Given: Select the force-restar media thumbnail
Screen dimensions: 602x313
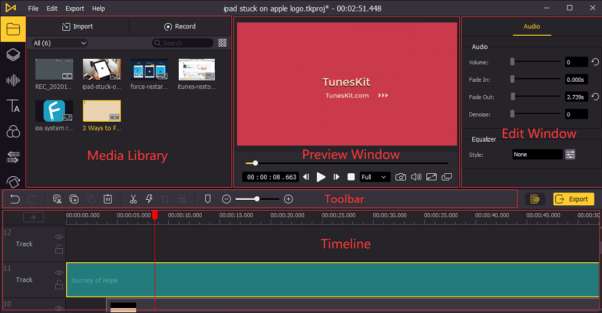Looking at the screenshot, I should tap(150, 70).
